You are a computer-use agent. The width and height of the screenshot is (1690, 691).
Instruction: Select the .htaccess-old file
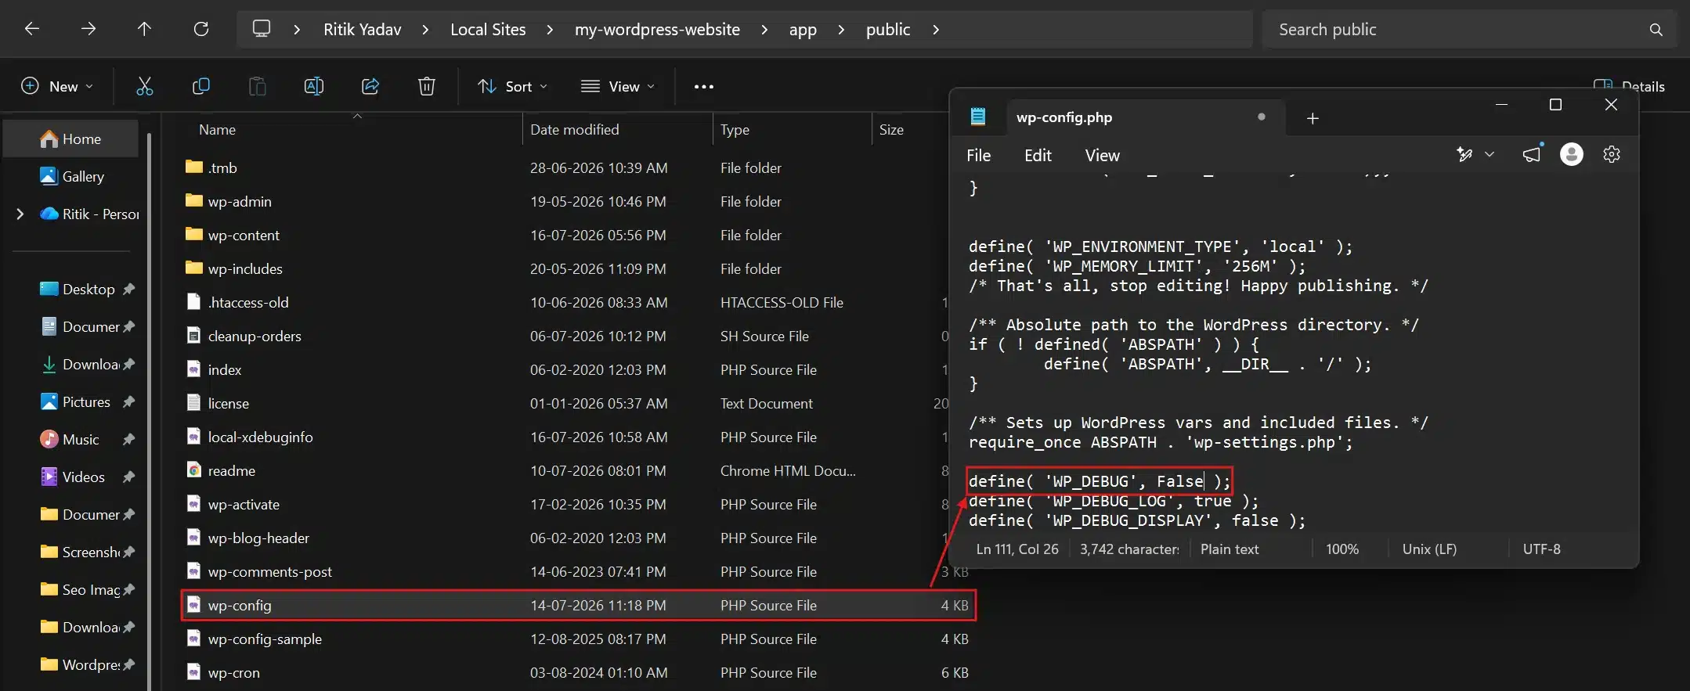[x=248, y=302]
